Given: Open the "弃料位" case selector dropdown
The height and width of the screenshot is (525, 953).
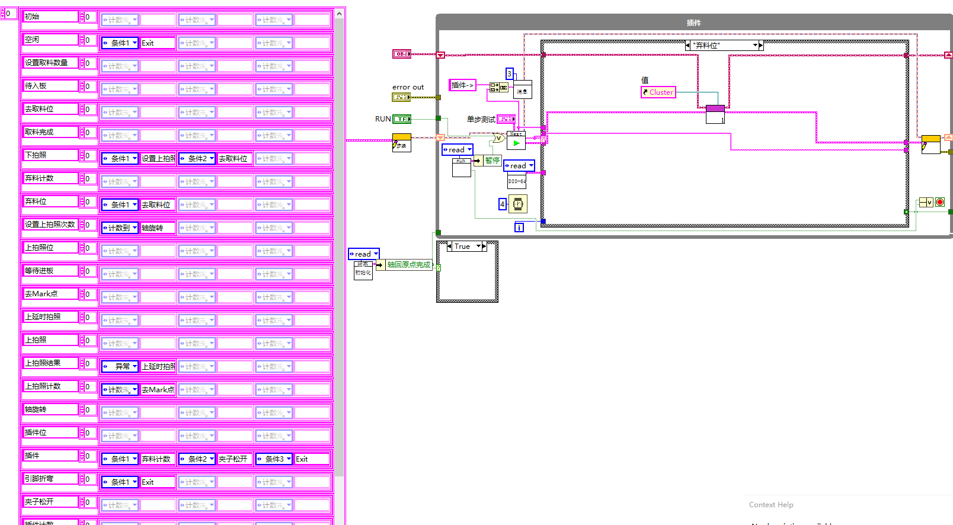Looking at the screenshot, I should click(755, 46).
